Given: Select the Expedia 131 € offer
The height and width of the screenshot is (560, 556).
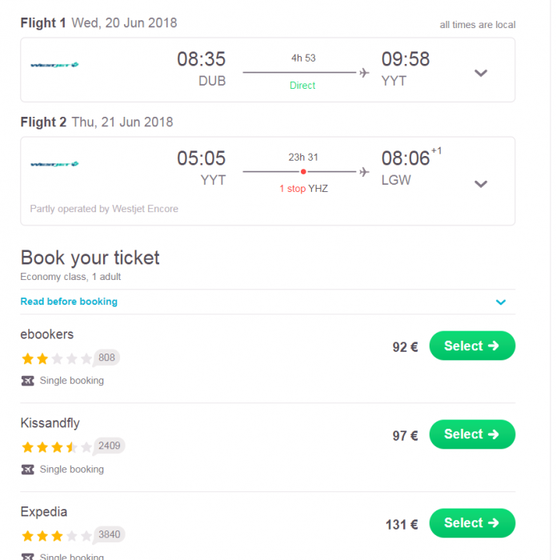Looking at the screenshot, I should tap(472, 523).
